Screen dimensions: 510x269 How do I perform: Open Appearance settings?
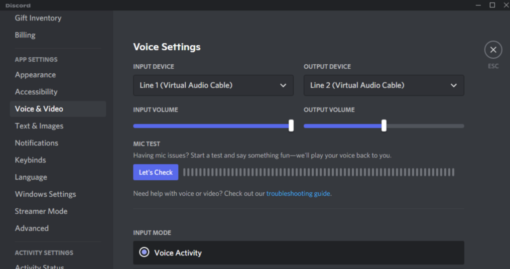[35, 75]
